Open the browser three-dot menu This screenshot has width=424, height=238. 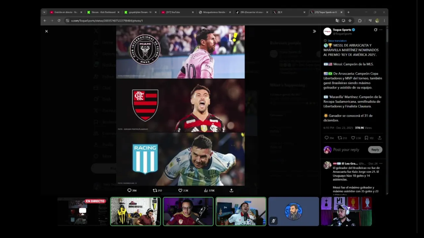(384, 20)
